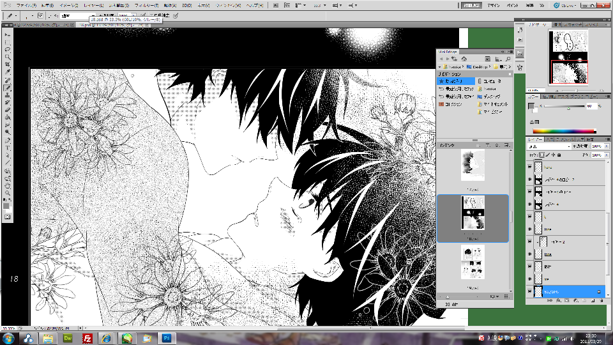Open the イメージ(I) menu
The image size is (613, 345).
click(69, 6)
